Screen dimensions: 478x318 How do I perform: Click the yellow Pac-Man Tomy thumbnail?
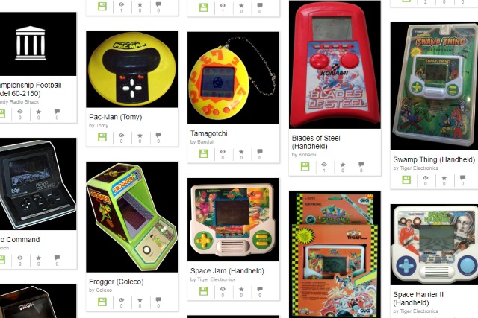coord(132,69)
